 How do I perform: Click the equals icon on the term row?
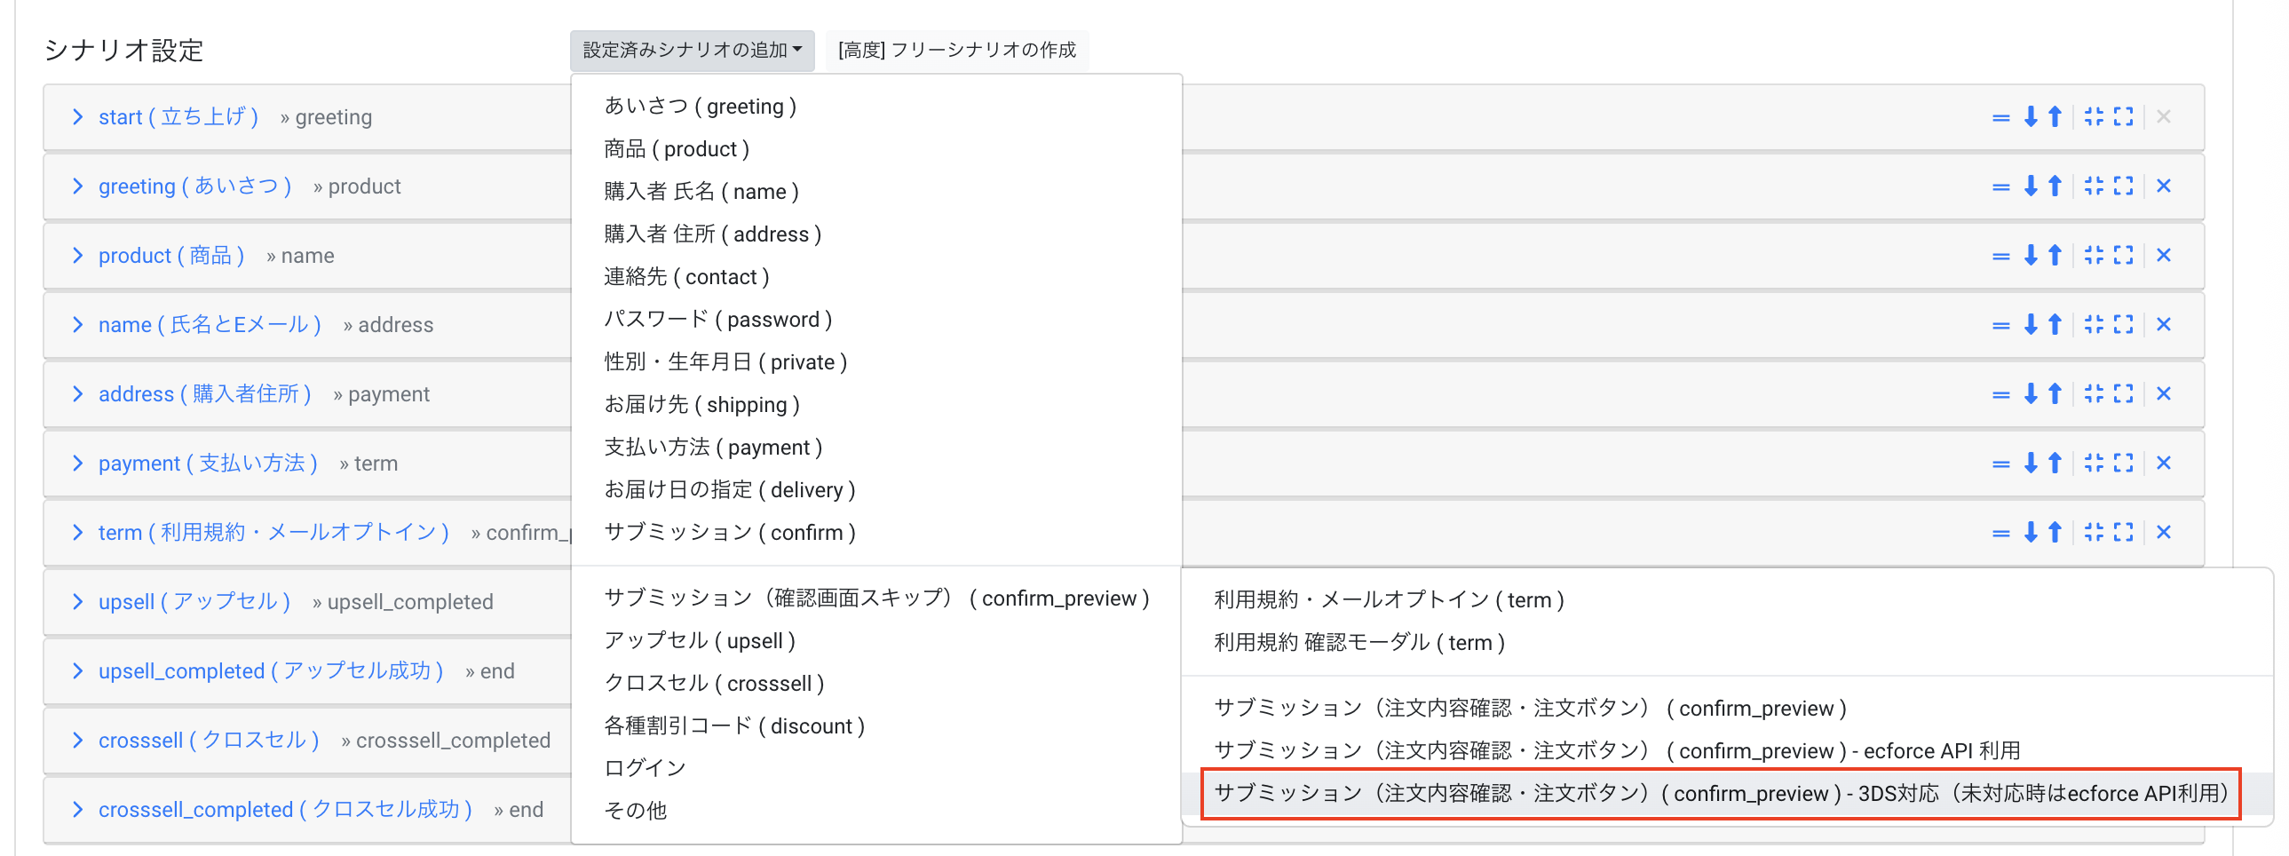(x=2000, y=533)
